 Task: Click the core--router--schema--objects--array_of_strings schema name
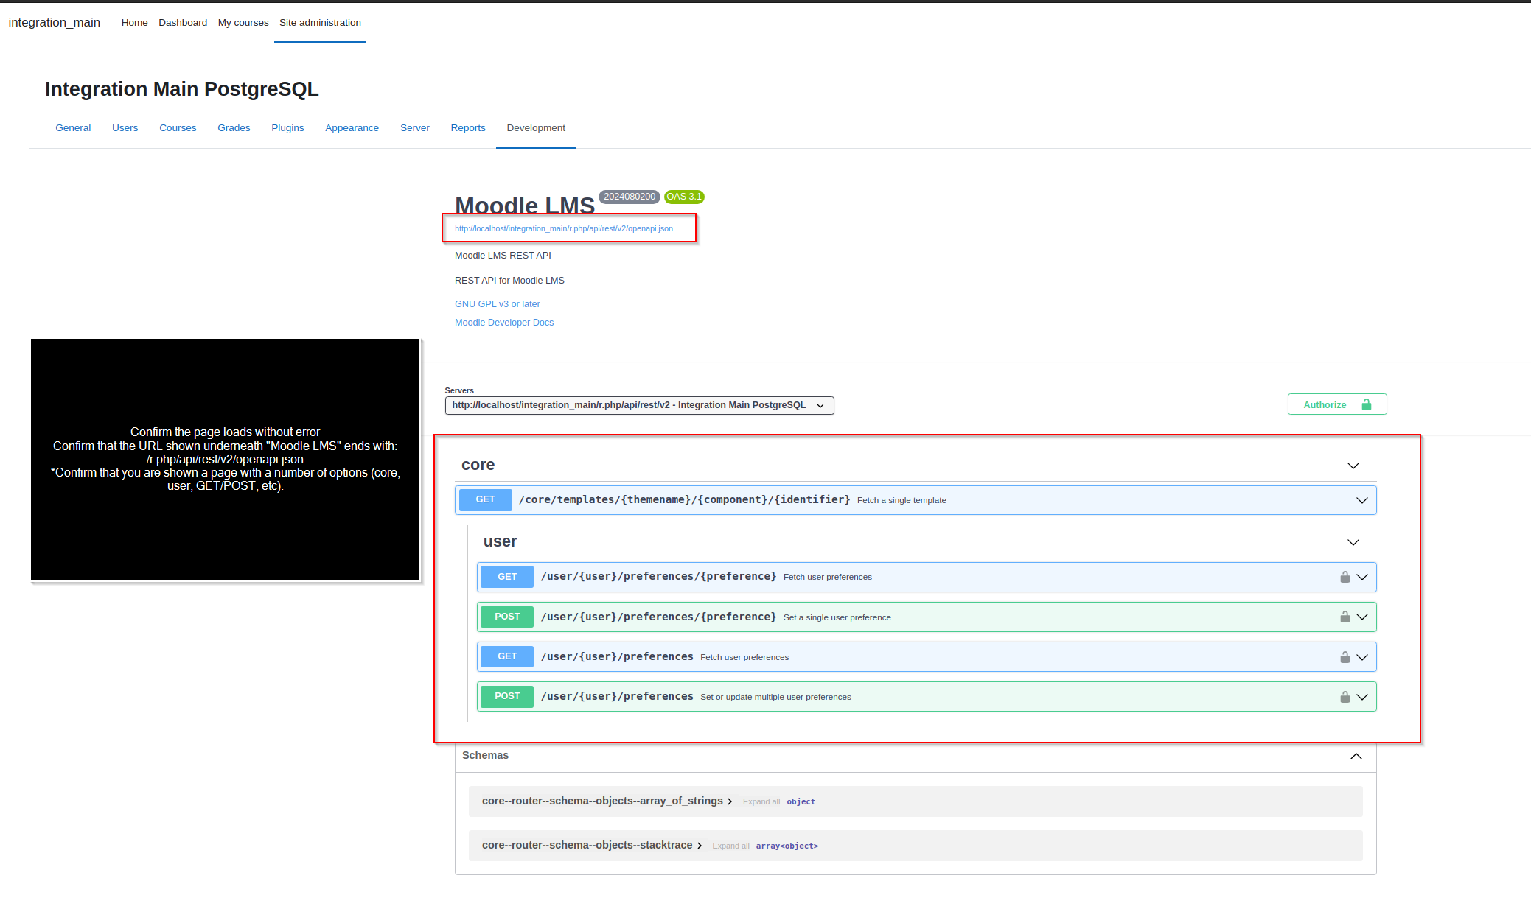click(602, 801)
